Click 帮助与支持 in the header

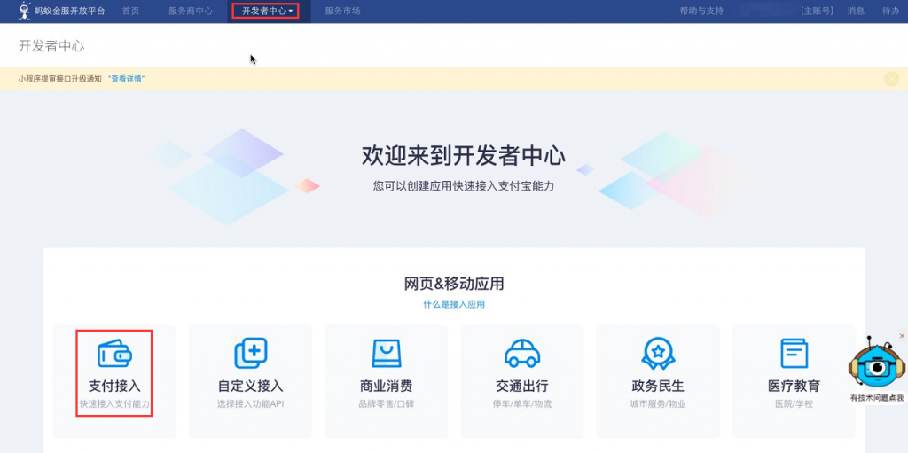pyautogui.click(x=701, y=12)
